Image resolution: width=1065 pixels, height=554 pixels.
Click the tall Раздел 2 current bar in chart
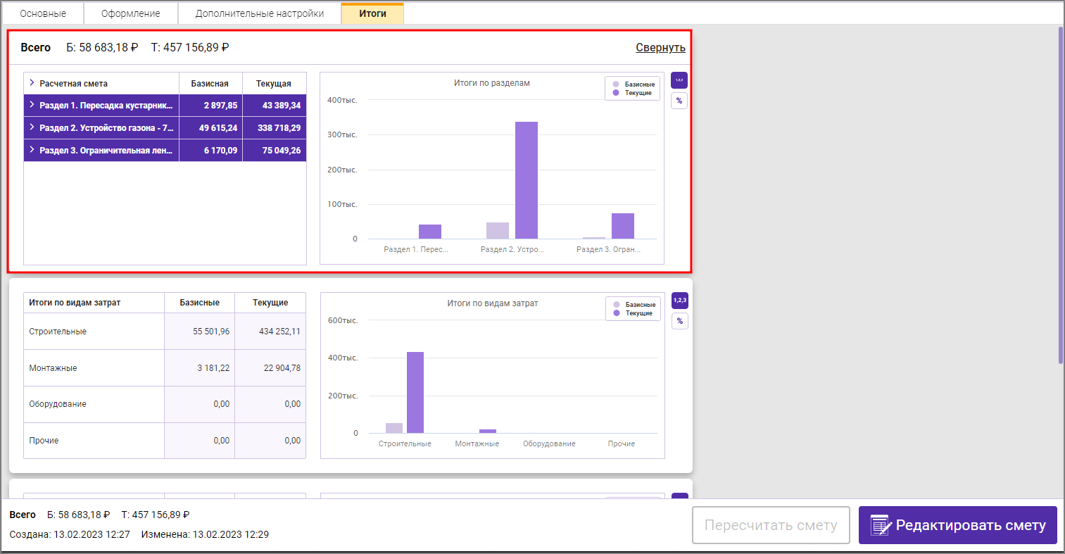pyautogui.click(x=526, y=180)
